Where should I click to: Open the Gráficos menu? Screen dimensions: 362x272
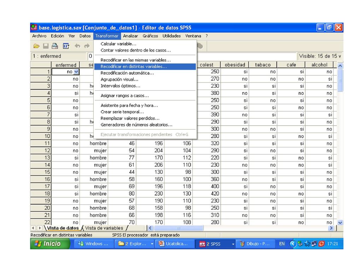[150, 36]
